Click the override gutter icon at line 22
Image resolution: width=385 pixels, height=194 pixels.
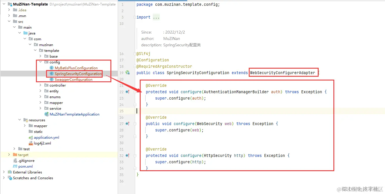128,92
